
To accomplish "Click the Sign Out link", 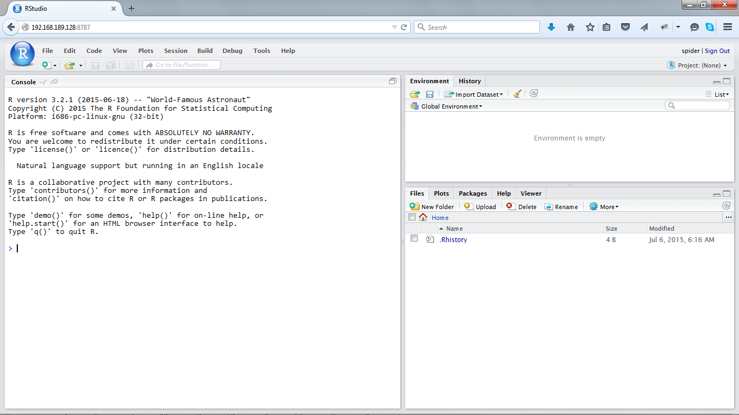I will (x=717, y=51).
